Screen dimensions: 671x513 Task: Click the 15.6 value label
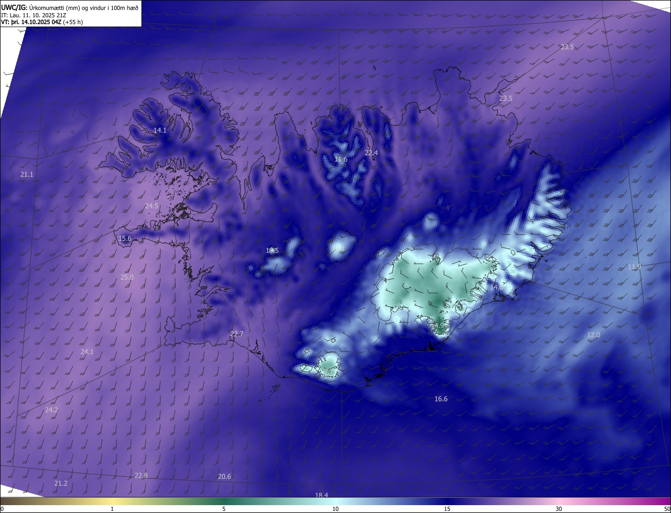tap(125, 238)
